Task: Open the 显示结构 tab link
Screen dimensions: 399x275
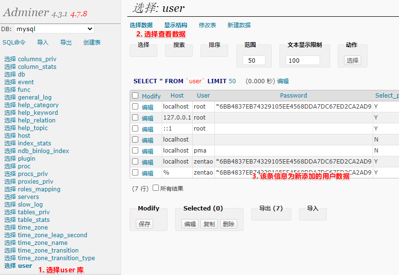Action: [176, 25]
